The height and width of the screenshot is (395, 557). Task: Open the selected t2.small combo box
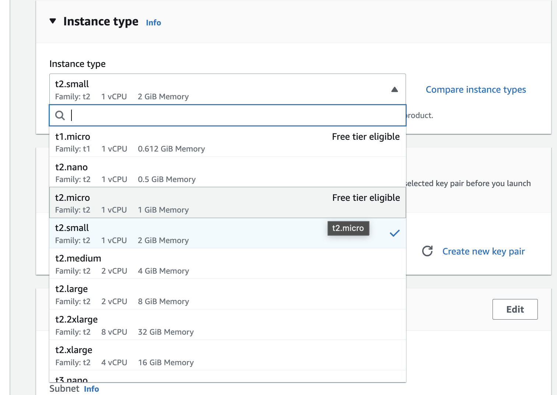coord(221,89)
